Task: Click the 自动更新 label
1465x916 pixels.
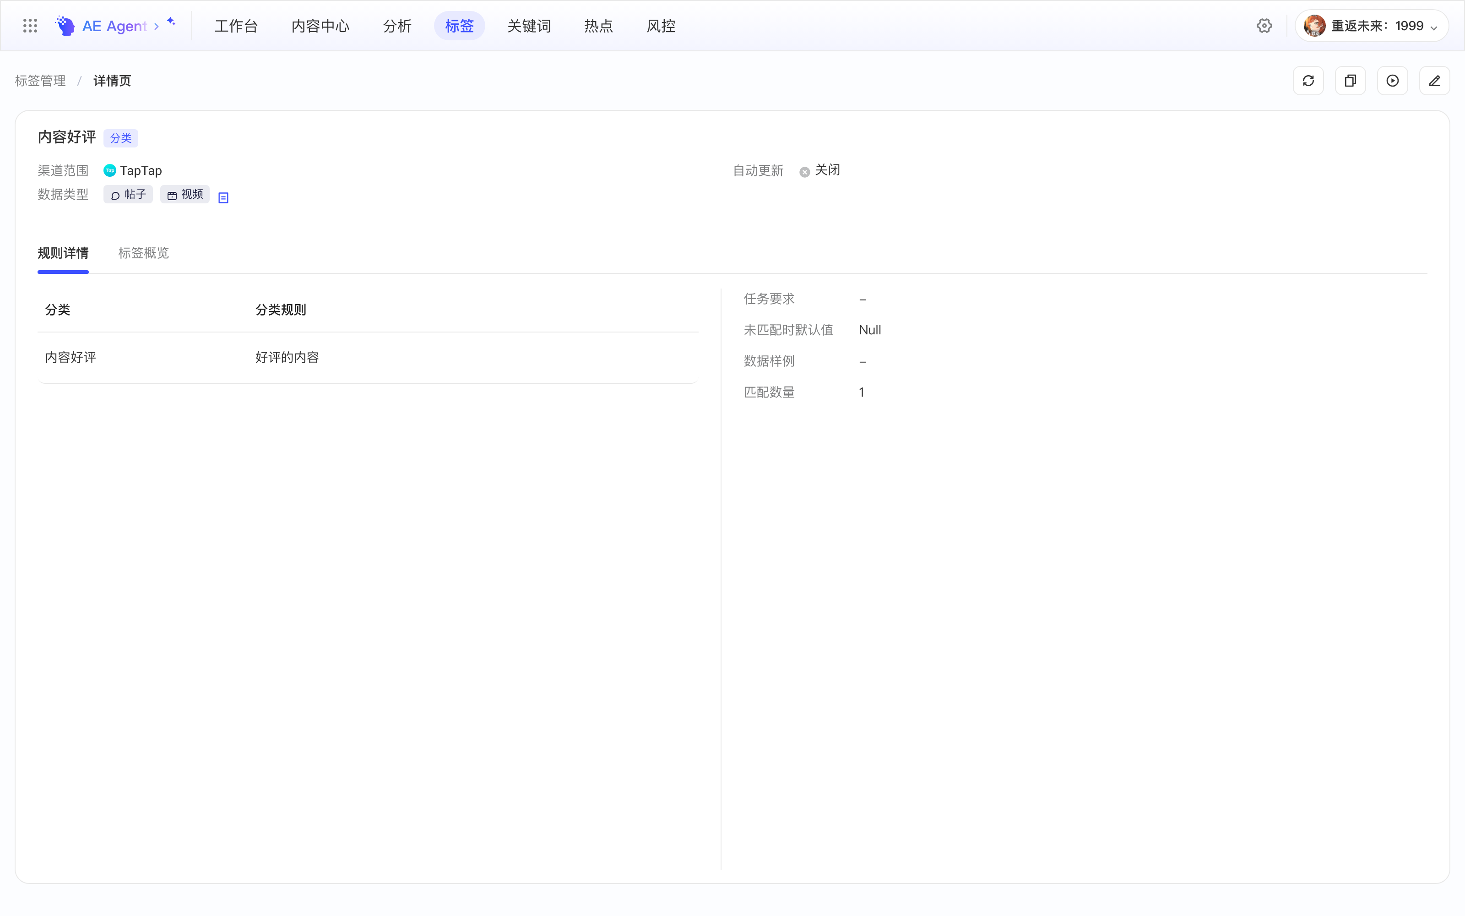Action: pos(758,171)
